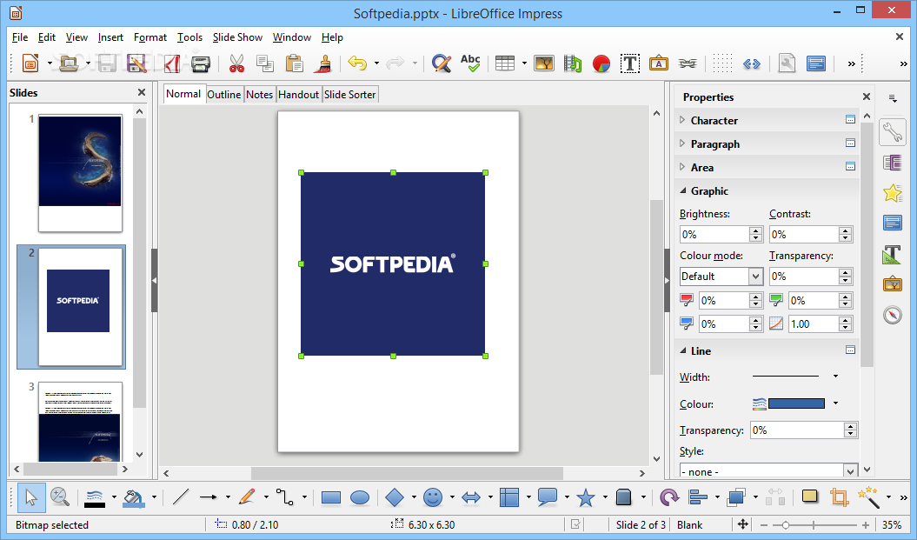The image size is (917, 540).
Task: Insert a chart using the pie icon
Action: (601, 63)
